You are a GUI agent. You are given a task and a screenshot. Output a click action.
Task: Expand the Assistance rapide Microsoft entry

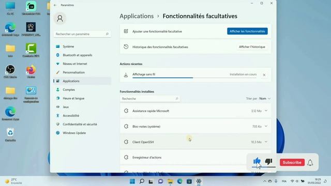[266, 111]
